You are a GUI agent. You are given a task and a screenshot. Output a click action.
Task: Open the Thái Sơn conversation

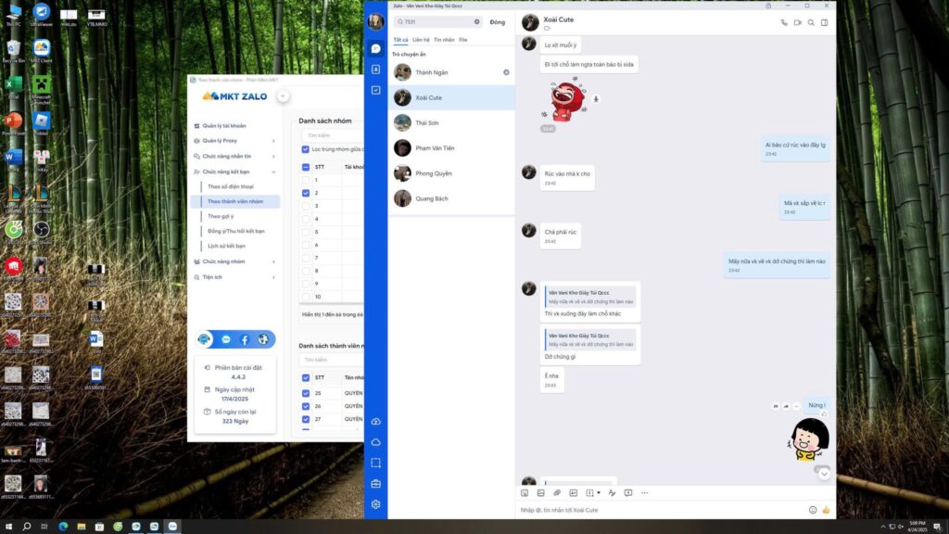[426, 122]
